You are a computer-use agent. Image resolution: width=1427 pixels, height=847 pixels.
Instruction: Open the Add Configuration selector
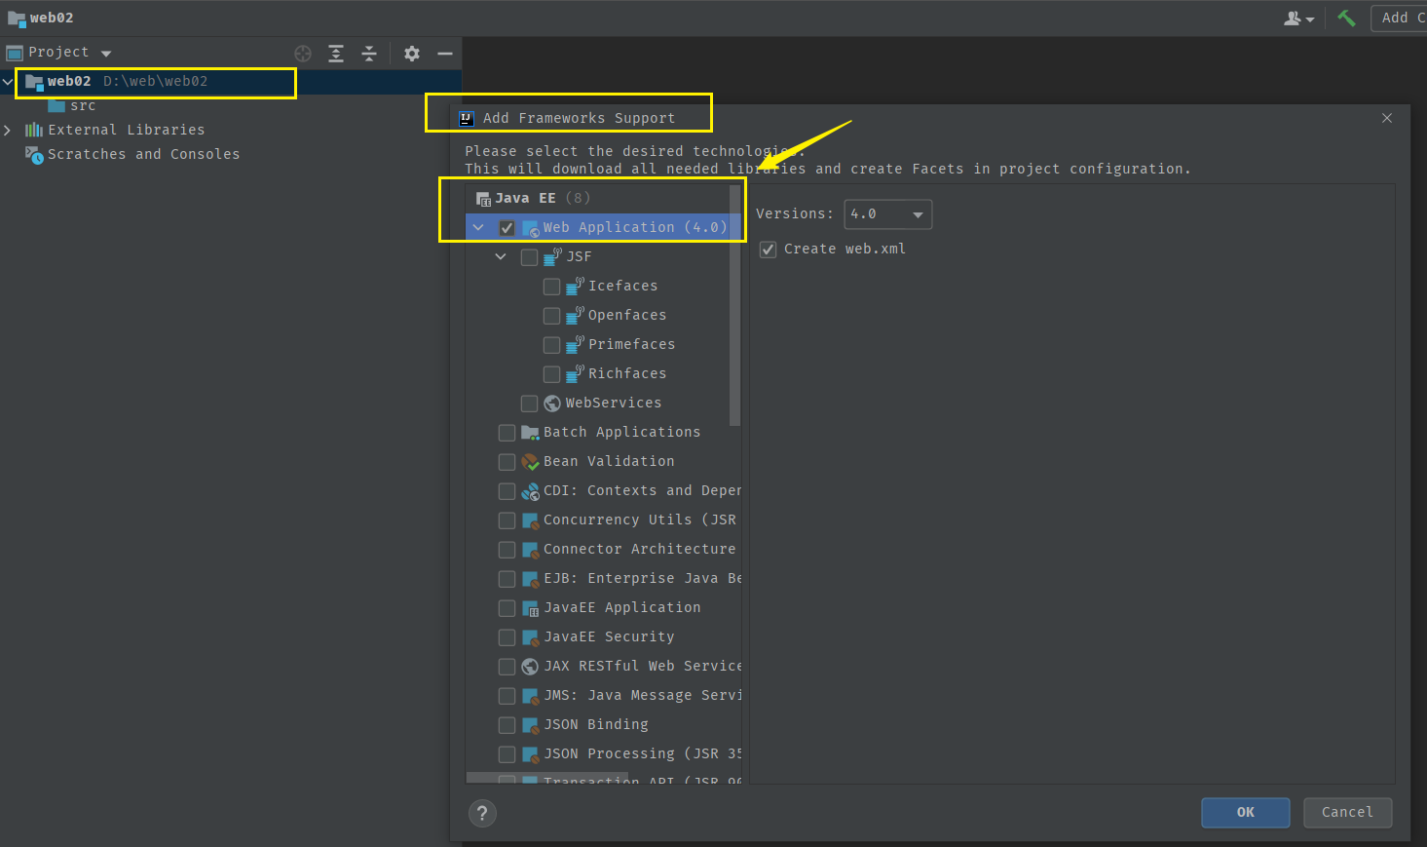pyautogui.click(x=1400, y=18)
